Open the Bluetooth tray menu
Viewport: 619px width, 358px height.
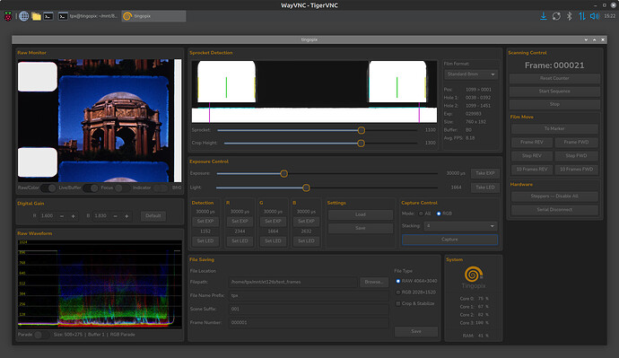coord(570,16)
